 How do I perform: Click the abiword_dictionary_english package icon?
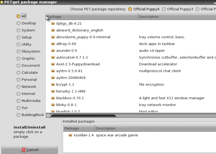pyautogui.click(x=53, y=30)
